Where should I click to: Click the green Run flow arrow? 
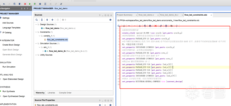[30, 4]
